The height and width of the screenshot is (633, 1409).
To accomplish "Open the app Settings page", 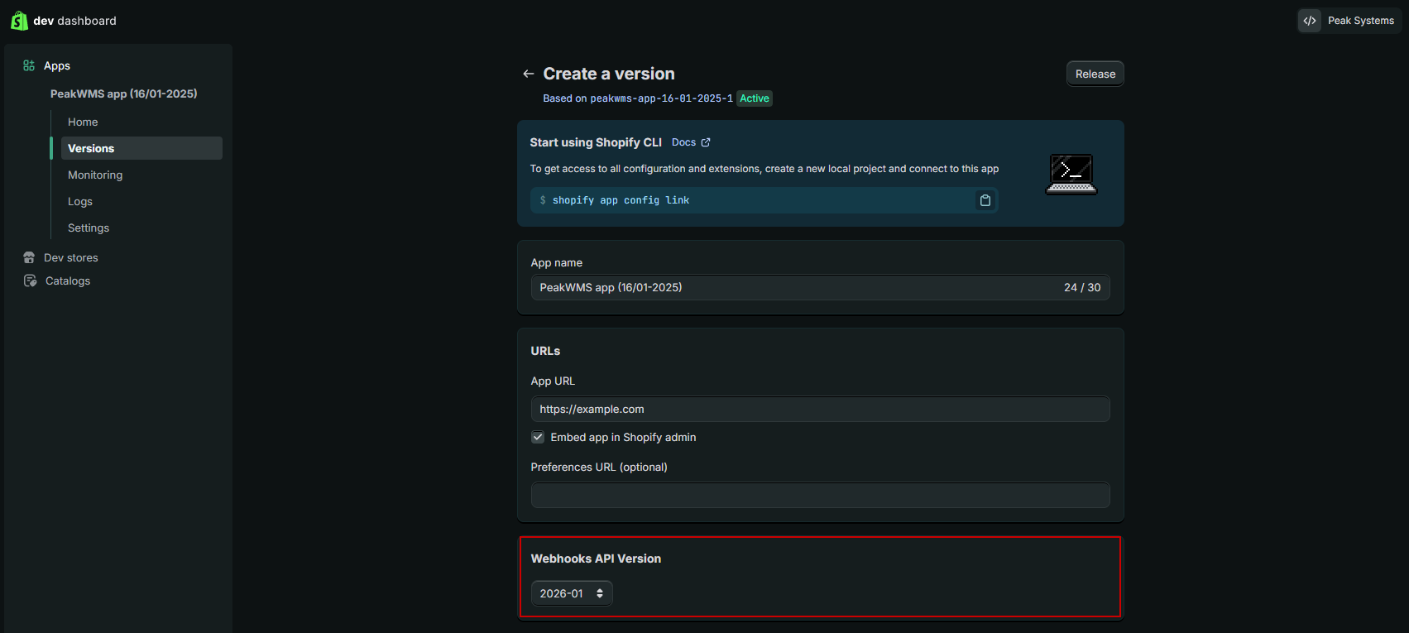I will point(89,228).
